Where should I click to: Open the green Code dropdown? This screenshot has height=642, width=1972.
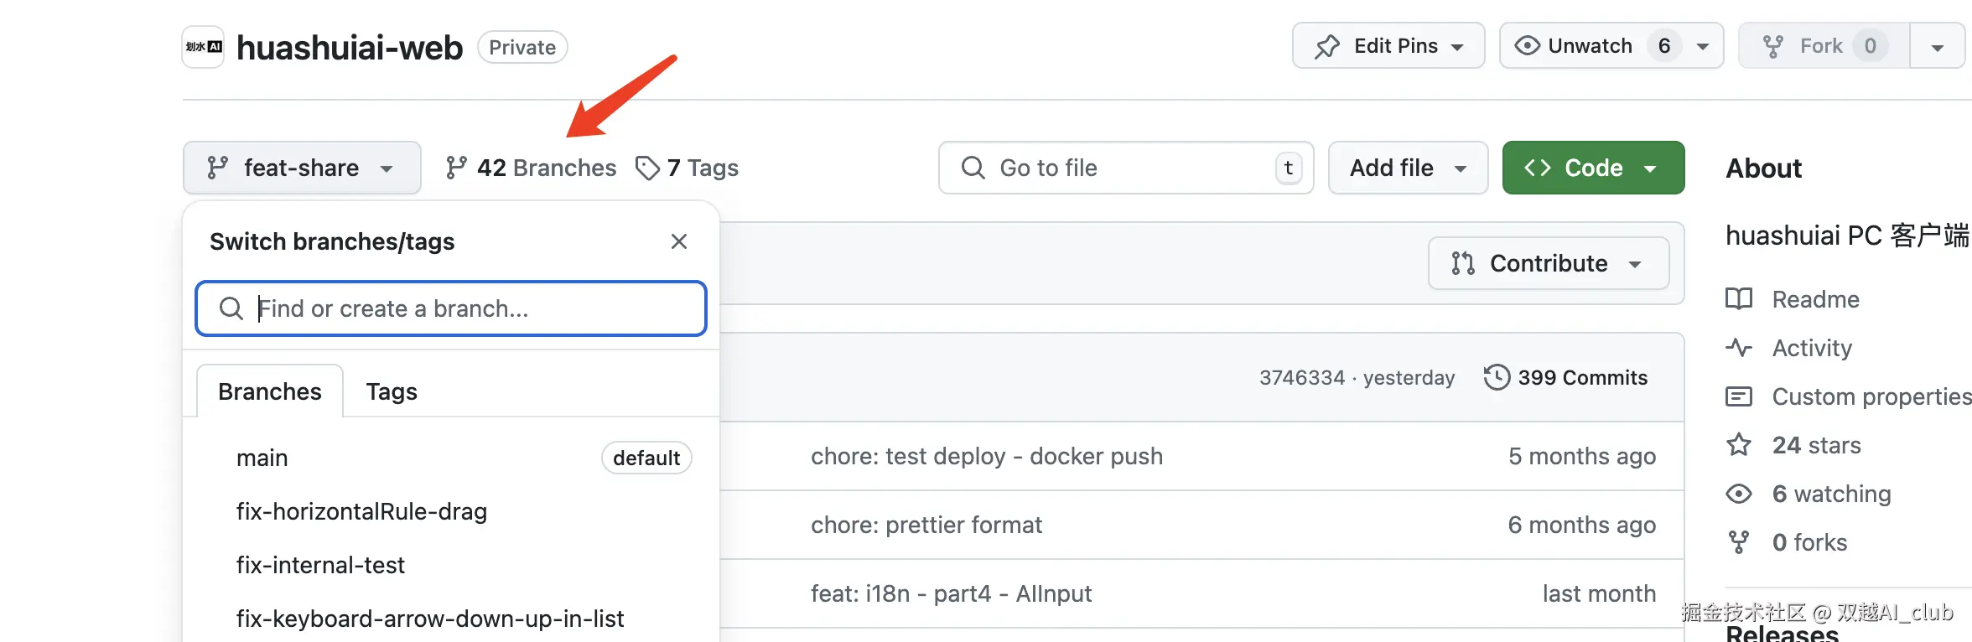[x=1593, y=168]
